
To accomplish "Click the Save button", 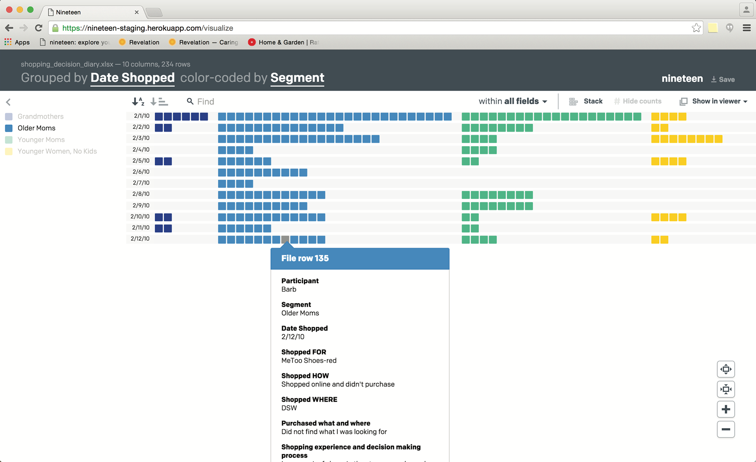I will [723, 79].
